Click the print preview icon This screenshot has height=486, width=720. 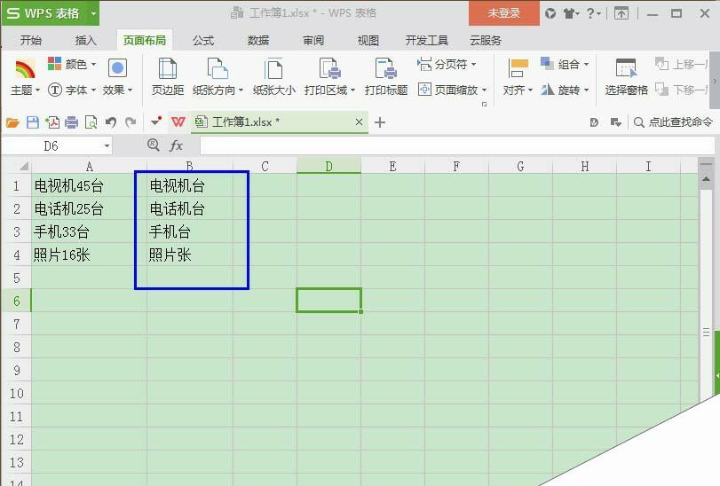coord(91,122)
